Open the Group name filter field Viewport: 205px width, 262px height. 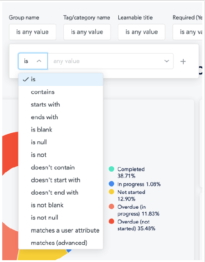point(33,32)
